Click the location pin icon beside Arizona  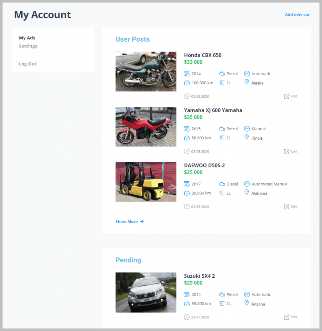[x=247, y=304]
